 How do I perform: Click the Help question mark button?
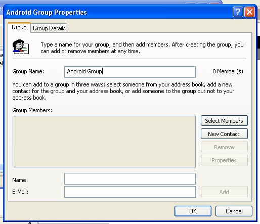(x=238, y=12)
